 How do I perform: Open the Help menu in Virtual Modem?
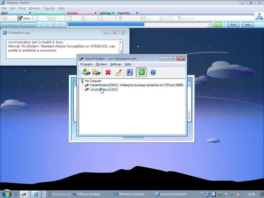(x=128, y=64)
